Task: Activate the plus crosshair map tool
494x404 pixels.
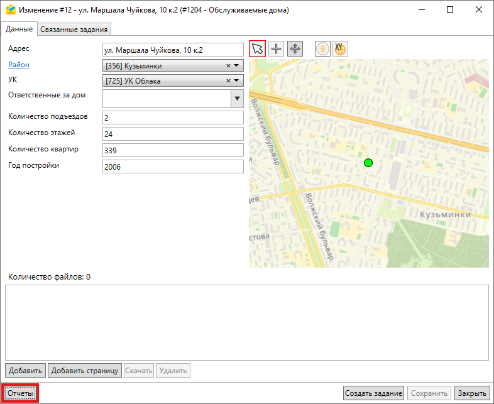Action: (276, 49)
